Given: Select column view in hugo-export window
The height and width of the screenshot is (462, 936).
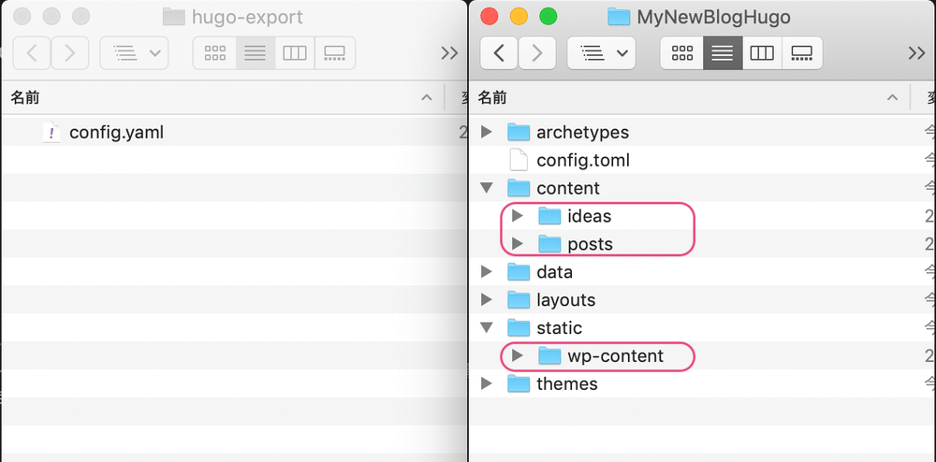Looking at the screenshot, I should coord(295,53).
